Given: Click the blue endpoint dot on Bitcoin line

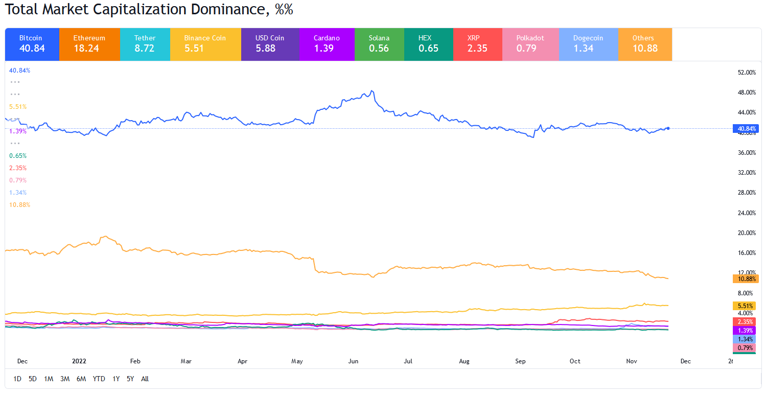Looking at the screenshot, I should click(x=668, y=128).
